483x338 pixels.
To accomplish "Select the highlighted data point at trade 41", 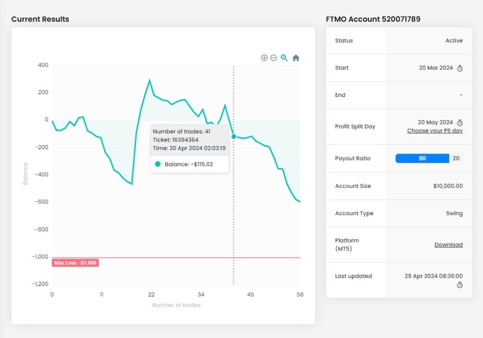I will click(233, 137).
